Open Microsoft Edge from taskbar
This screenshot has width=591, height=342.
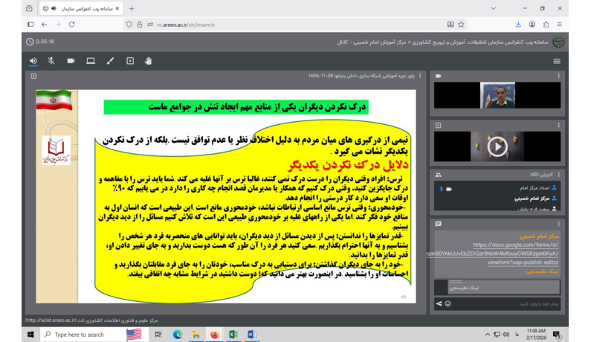[x=178, y=335]
